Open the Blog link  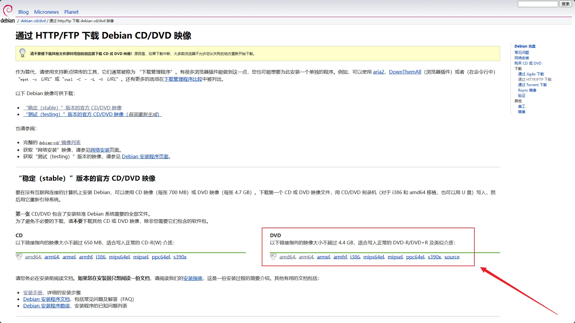(23, 12)
